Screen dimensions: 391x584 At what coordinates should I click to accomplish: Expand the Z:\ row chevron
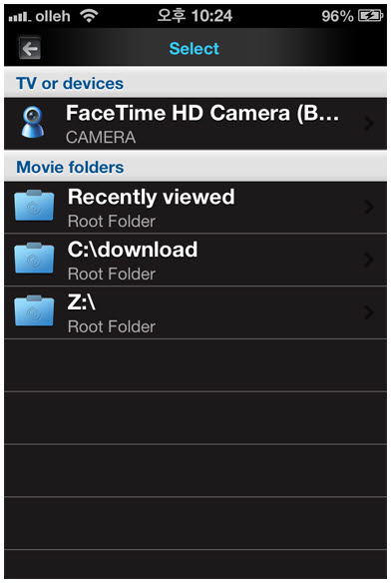pyautogui.click(x=368, y=312)
